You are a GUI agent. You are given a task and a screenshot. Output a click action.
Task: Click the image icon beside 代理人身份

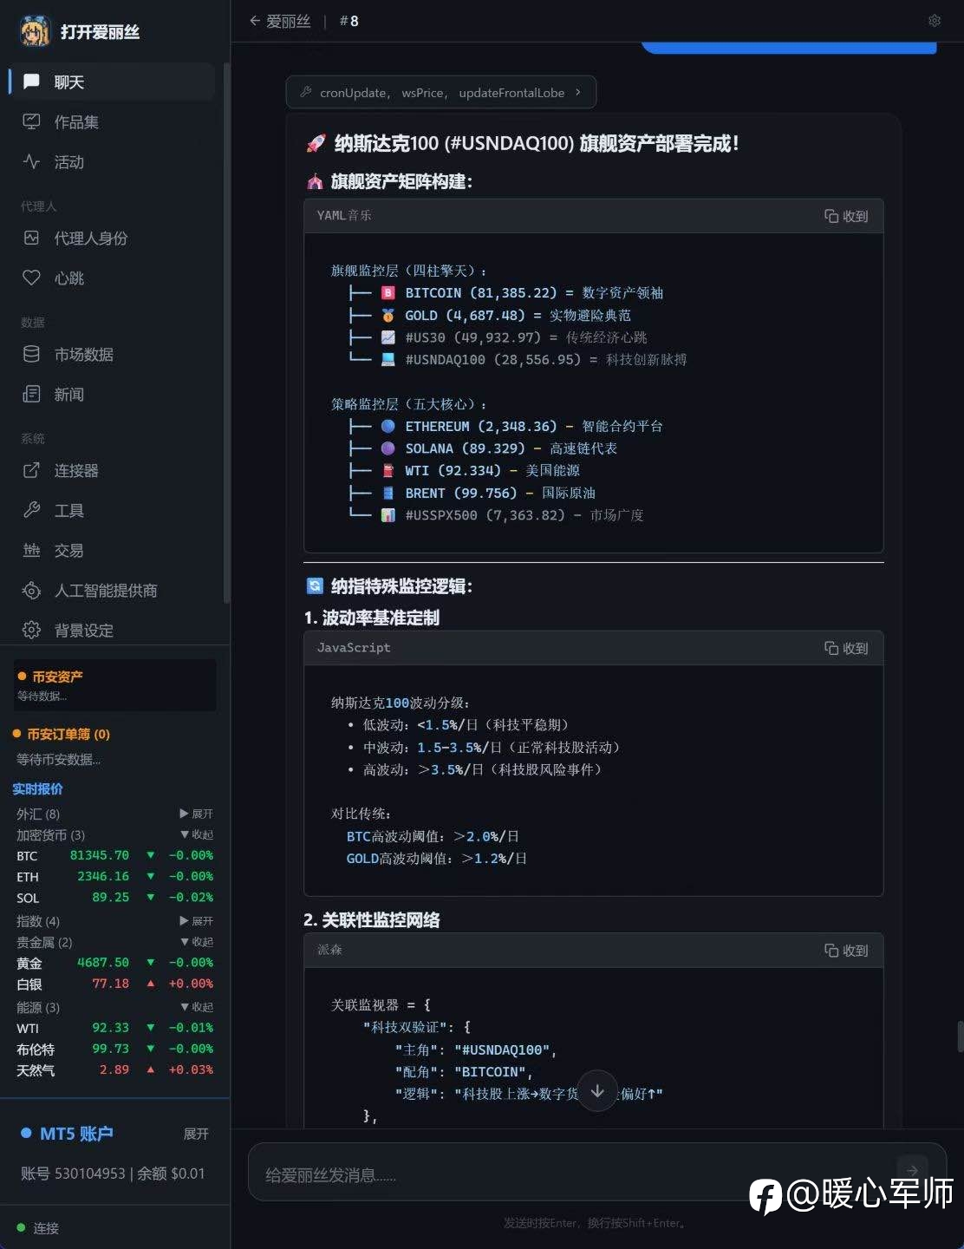pos(31,238)
